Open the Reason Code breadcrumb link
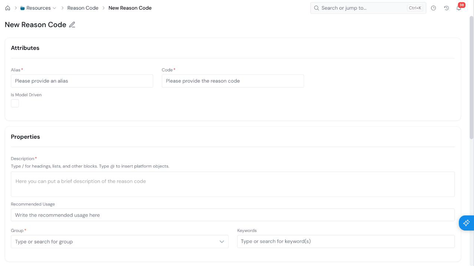 83,8
